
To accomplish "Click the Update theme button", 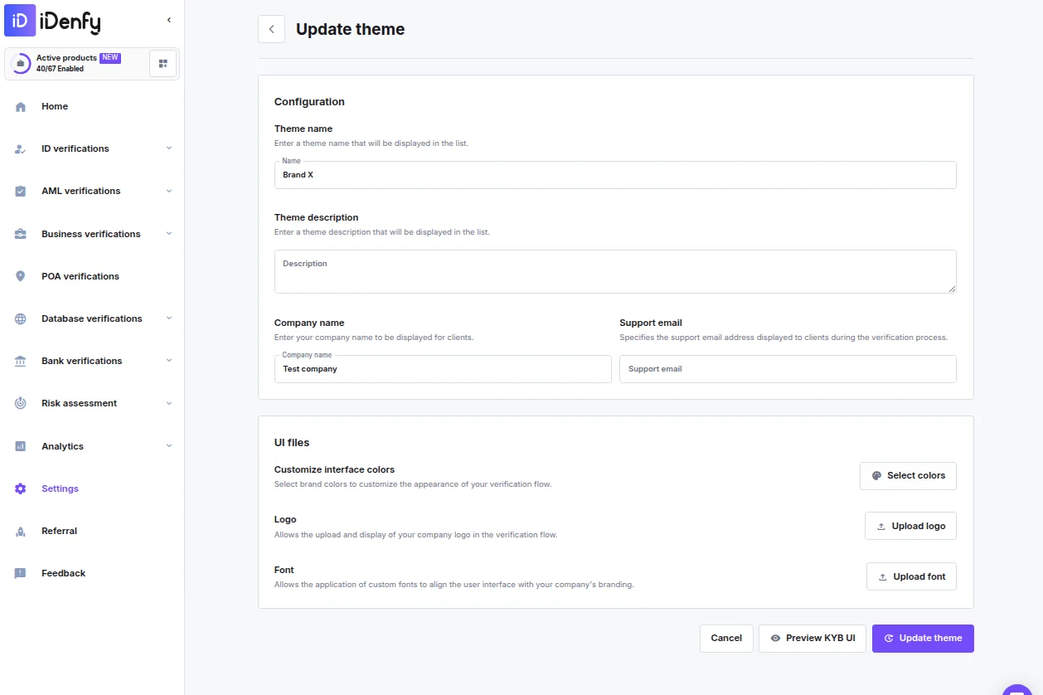I will pos(923,639).
